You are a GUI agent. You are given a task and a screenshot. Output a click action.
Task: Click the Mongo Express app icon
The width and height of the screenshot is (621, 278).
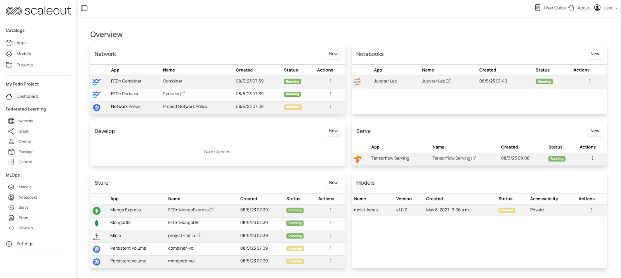click(x=97, y=211)
